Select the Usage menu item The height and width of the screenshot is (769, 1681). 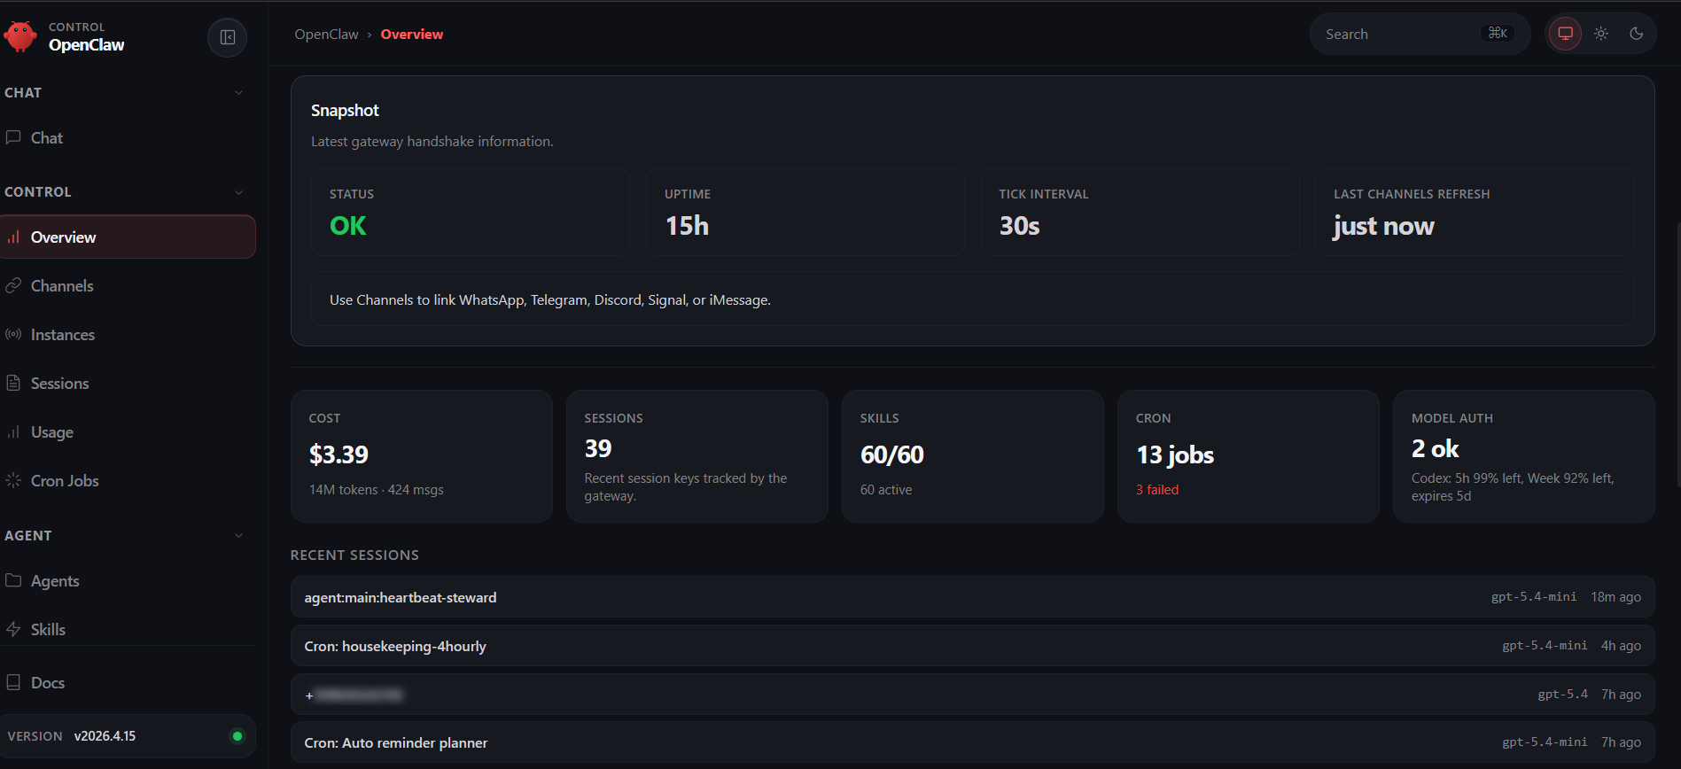[51, 432]
